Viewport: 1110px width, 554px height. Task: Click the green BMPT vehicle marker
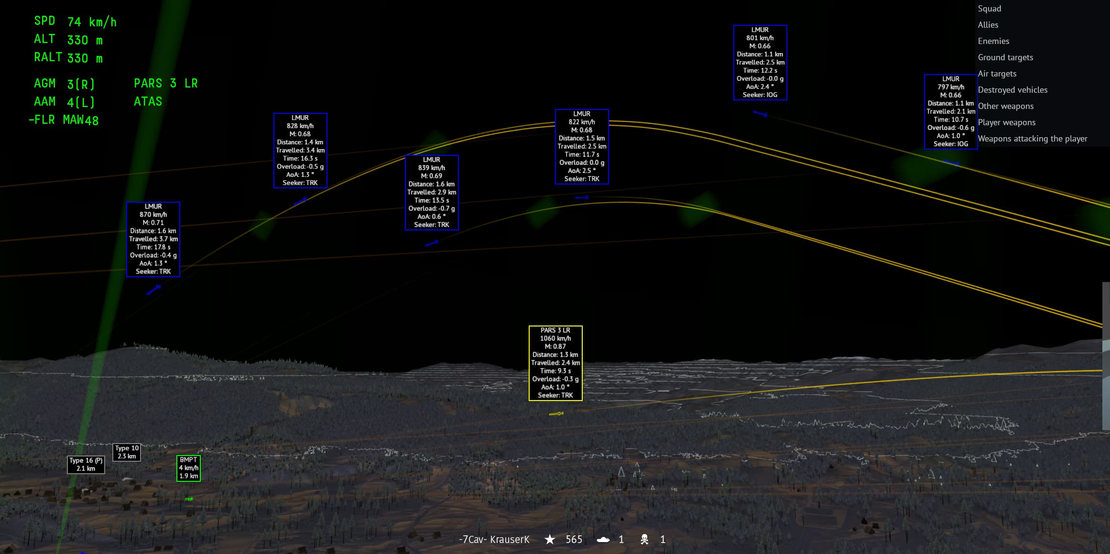[x=189, y=499]
